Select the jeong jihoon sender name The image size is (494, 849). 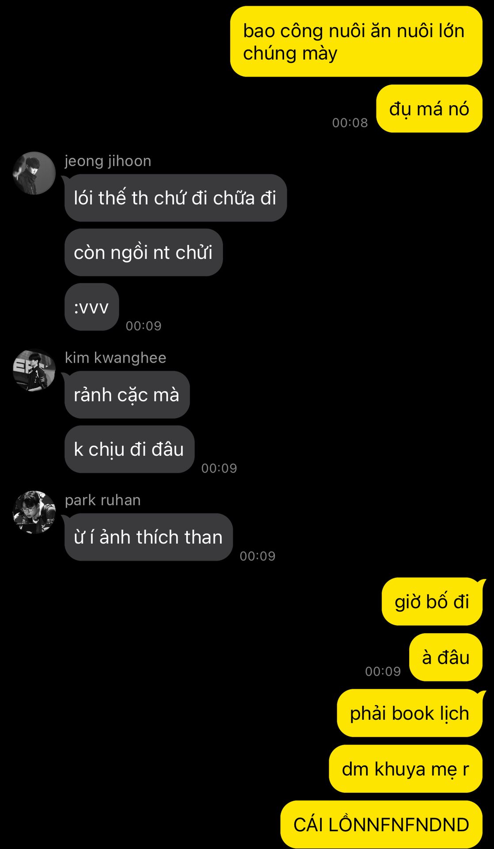point(108,161)
